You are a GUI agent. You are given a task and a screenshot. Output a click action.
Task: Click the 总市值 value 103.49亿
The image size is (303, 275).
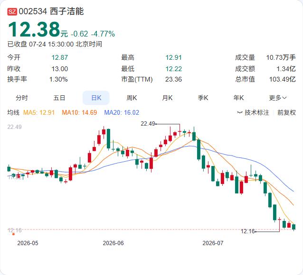(283, 79)
